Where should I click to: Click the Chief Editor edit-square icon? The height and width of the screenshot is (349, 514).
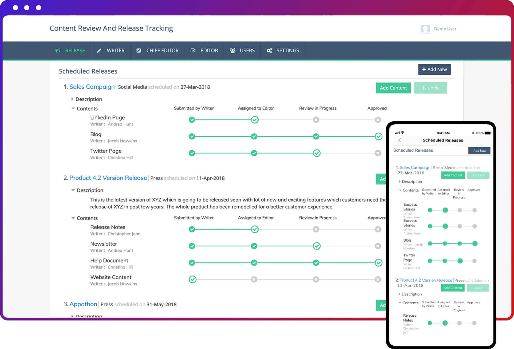click(139, 51)
